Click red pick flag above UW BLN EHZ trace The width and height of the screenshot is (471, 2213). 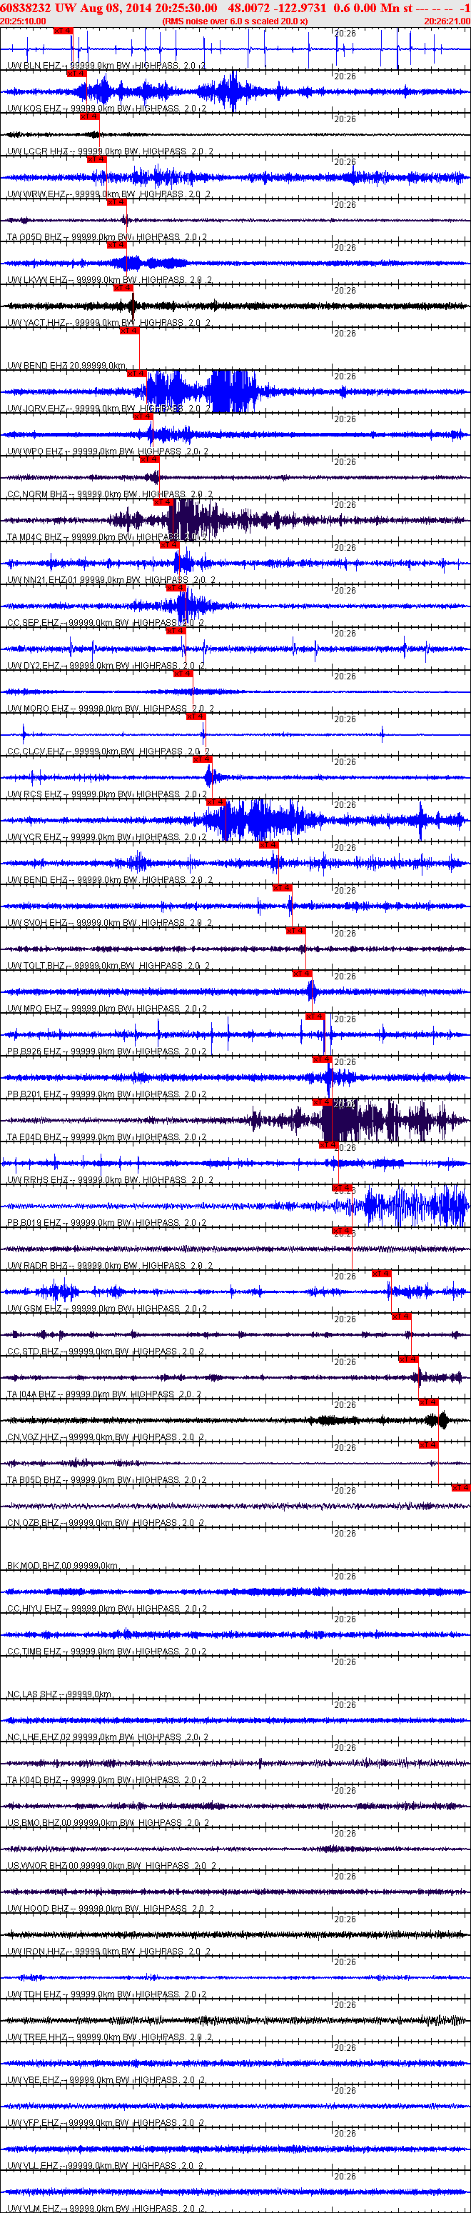coord(64,31)
